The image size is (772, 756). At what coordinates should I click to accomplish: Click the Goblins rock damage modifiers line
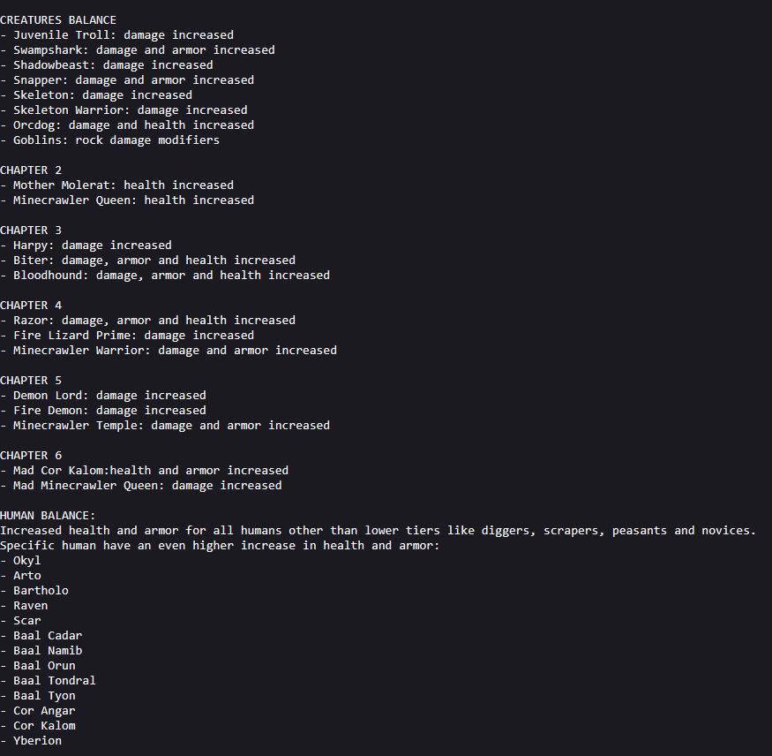(109, 140)
